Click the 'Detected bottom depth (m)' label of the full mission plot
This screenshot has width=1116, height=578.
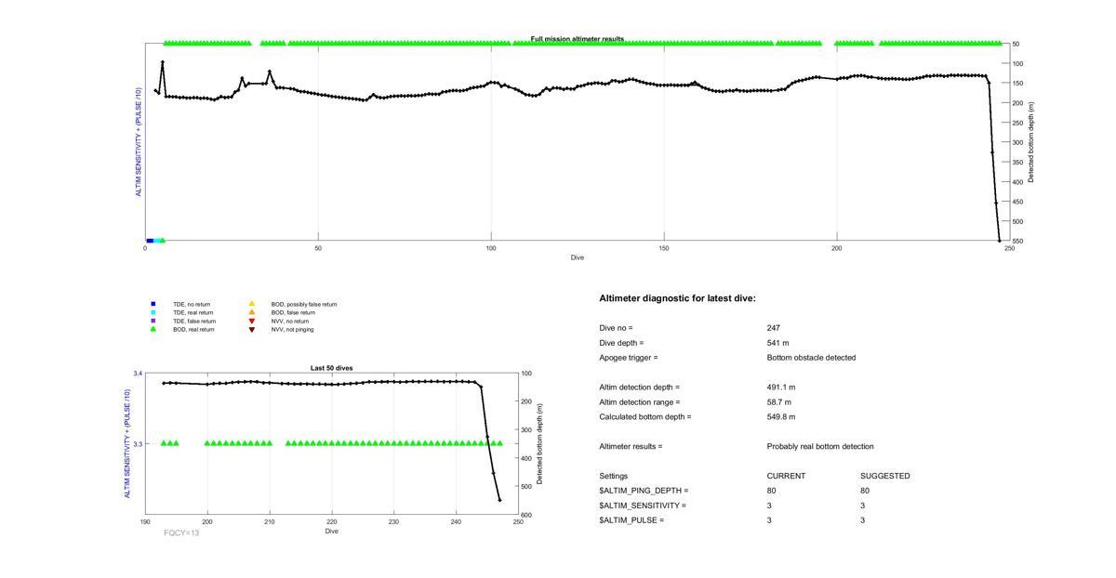1031,142
